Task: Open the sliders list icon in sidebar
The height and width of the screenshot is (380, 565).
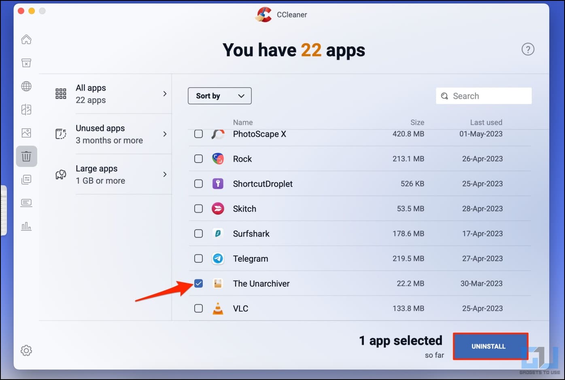Action: [x=26, y=179]
